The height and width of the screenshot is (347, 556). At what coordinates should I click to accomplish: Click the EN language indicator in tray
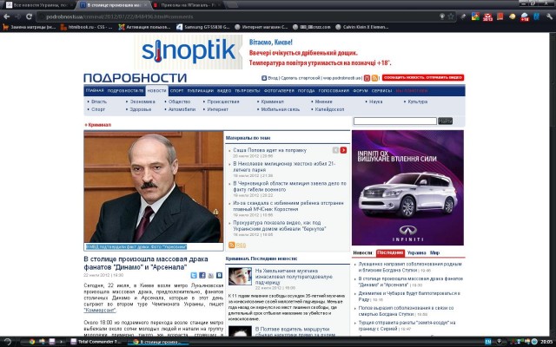coord(488,342)
